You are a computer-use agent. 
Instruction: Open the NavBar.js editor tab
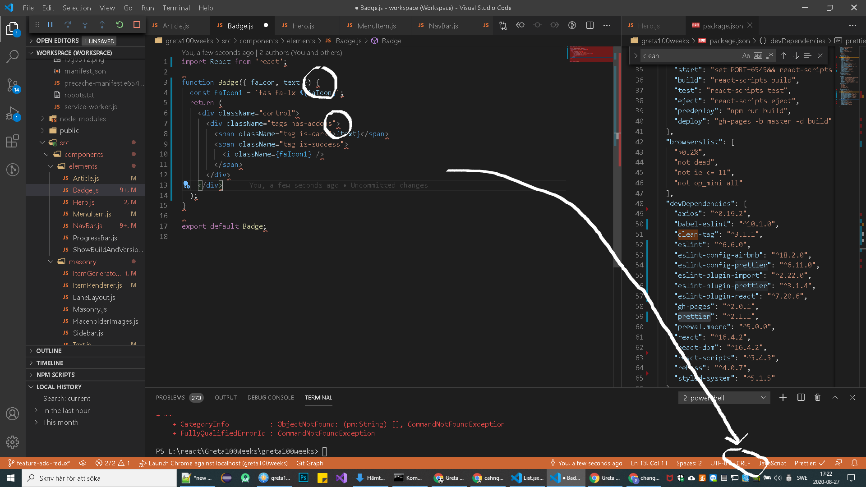coord(443,26)
